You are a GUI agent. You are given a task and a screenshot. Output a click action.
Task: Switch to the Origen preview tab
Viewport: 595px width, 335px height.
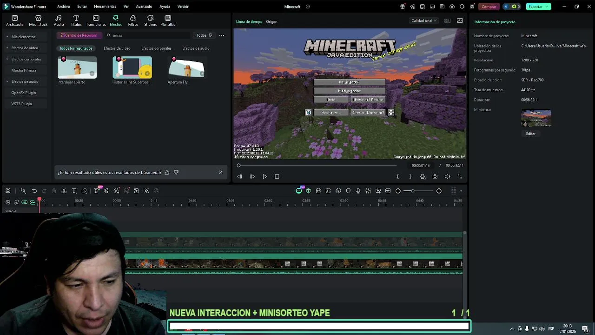(271, 22)
